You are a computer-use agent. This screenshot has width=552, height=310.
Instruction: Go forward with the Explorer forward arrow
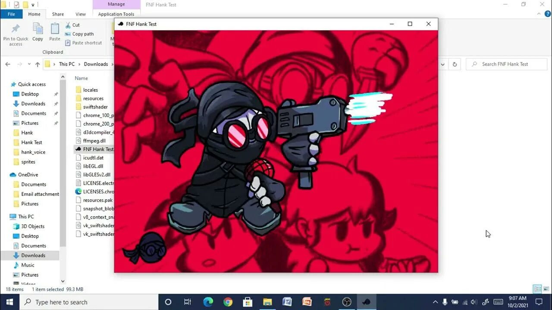(x=20, y=64)
